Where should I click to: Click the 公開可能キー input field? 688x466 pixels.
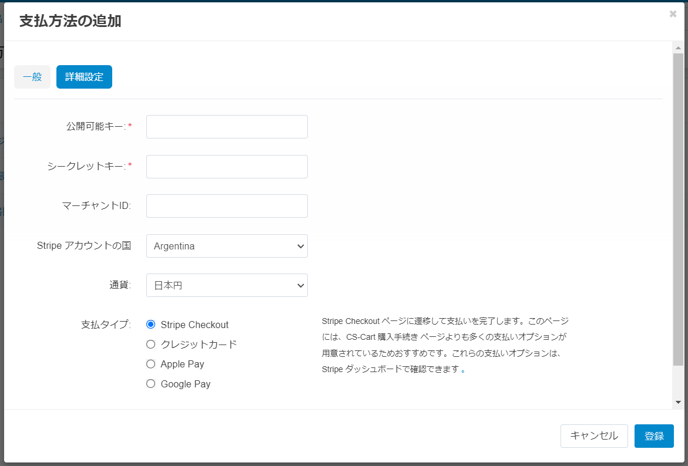pyautogui.click(x=227, y=127)
